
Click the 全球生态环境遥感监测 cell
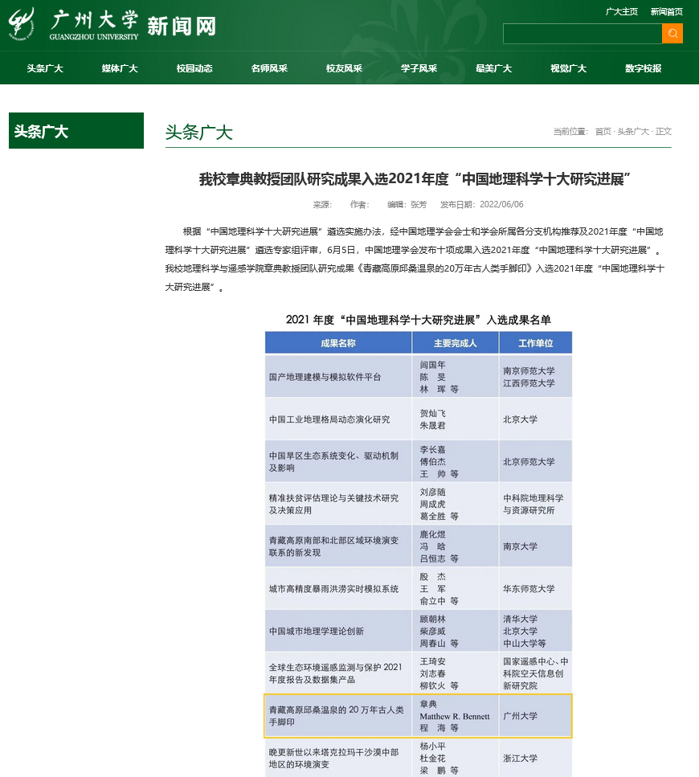(338, 673)
